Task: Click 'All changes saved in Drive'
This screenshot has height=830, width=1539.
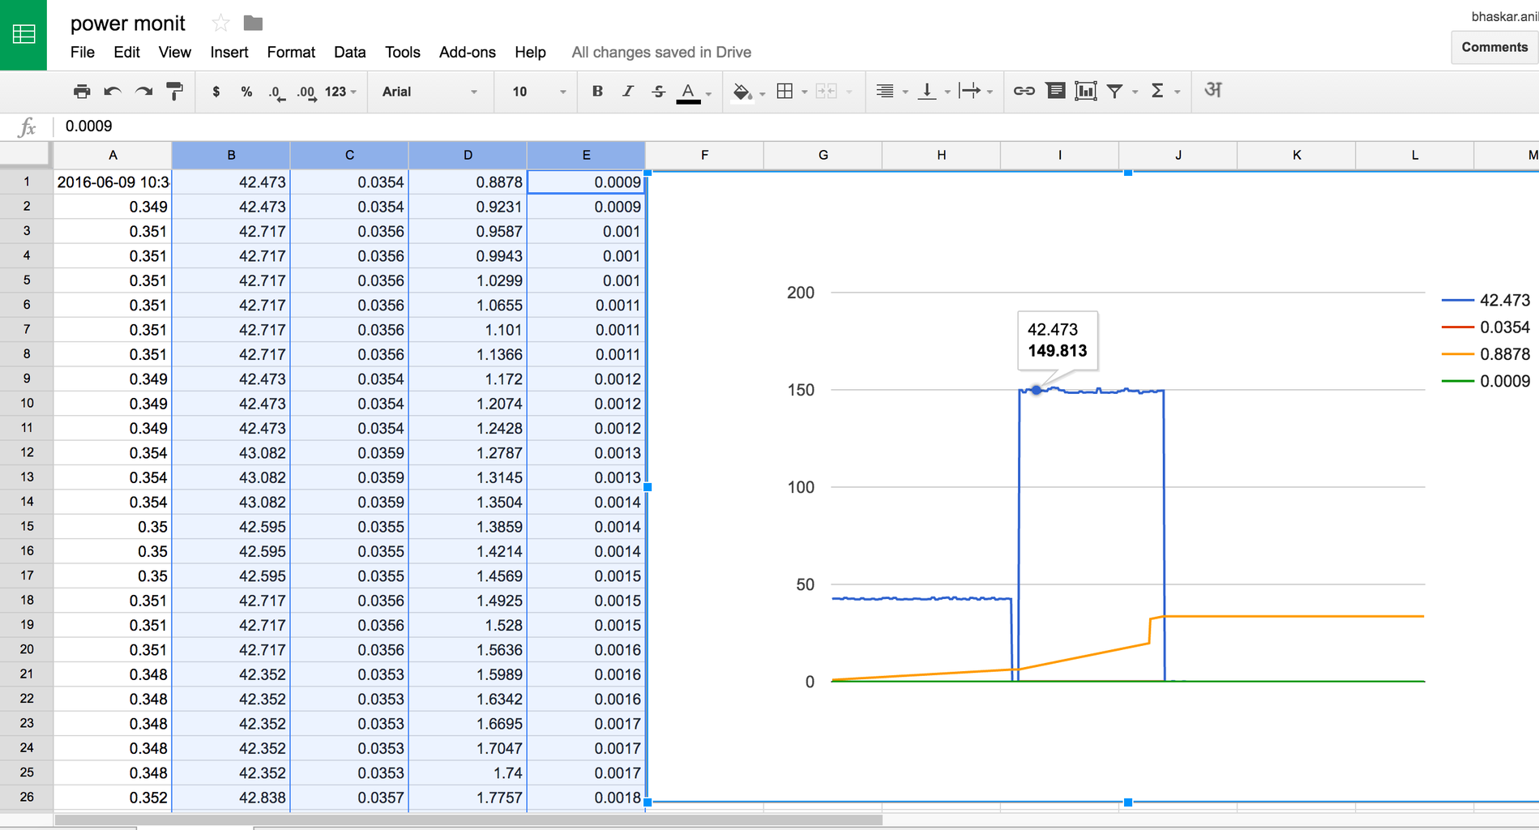Action: click(x=661, y=52)
